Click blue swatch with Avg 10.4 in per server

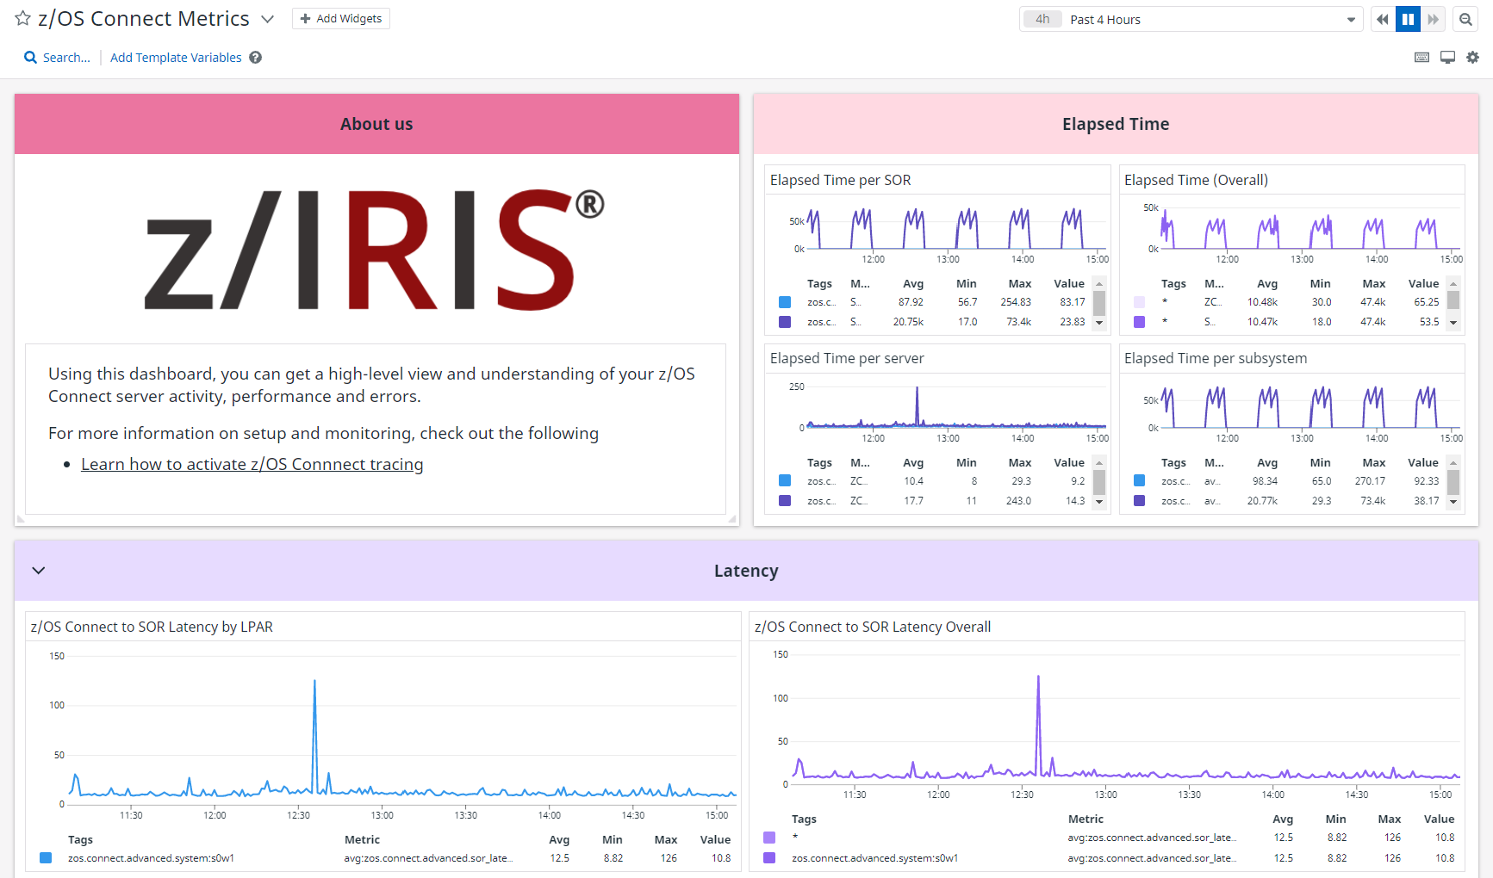(x=785, y=481)
